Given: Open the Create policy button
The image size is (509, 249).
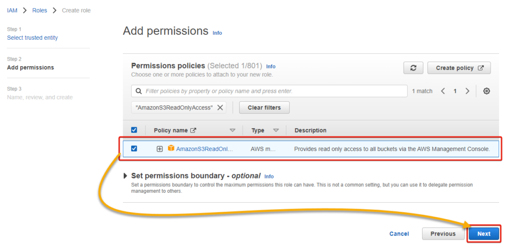Looking at the screenshot, I should tap(459, 68).
